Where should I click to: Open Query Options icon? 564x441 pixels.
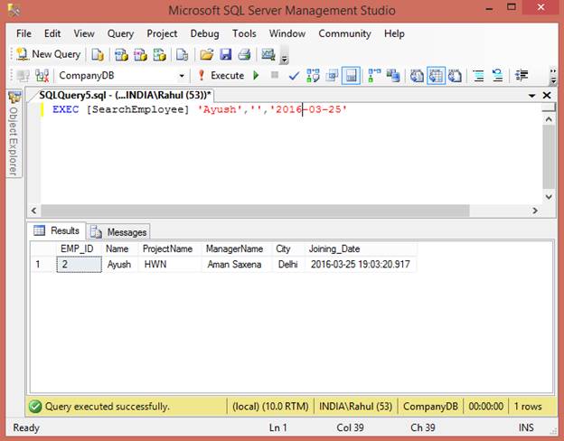tap(332, 76)
